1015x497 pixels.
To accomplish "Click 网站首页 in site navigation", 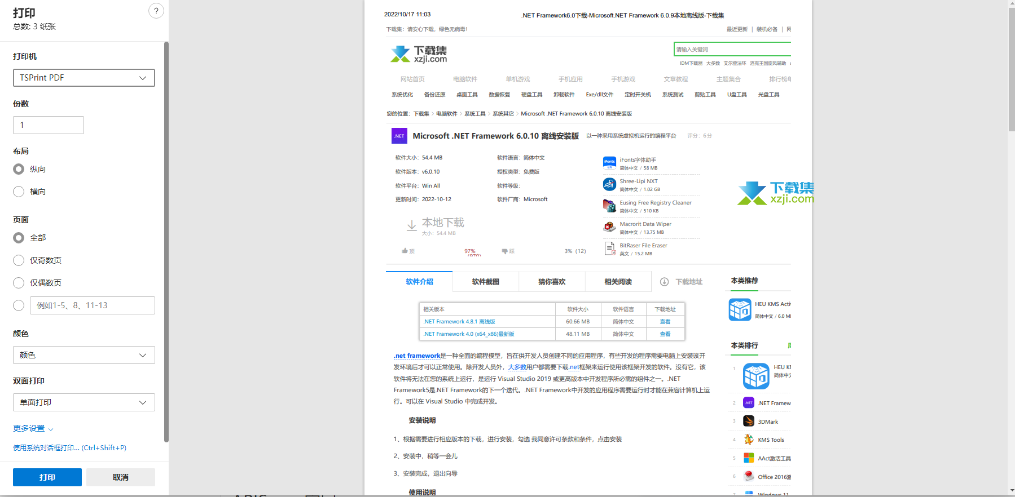I will click(412, 79).
